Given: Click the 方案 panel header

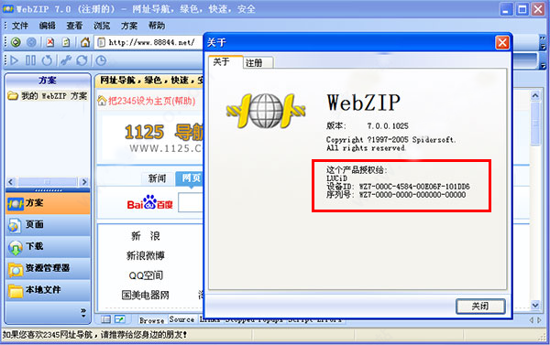Looking at the screenshot, I should tap(48, 81).
